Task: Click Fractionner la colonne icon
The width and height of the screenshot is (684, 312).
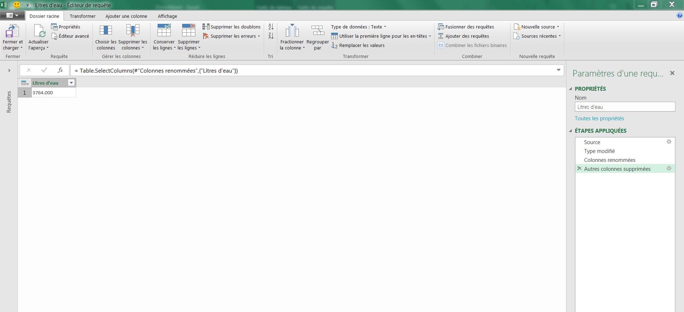Action: click(292, 31)
